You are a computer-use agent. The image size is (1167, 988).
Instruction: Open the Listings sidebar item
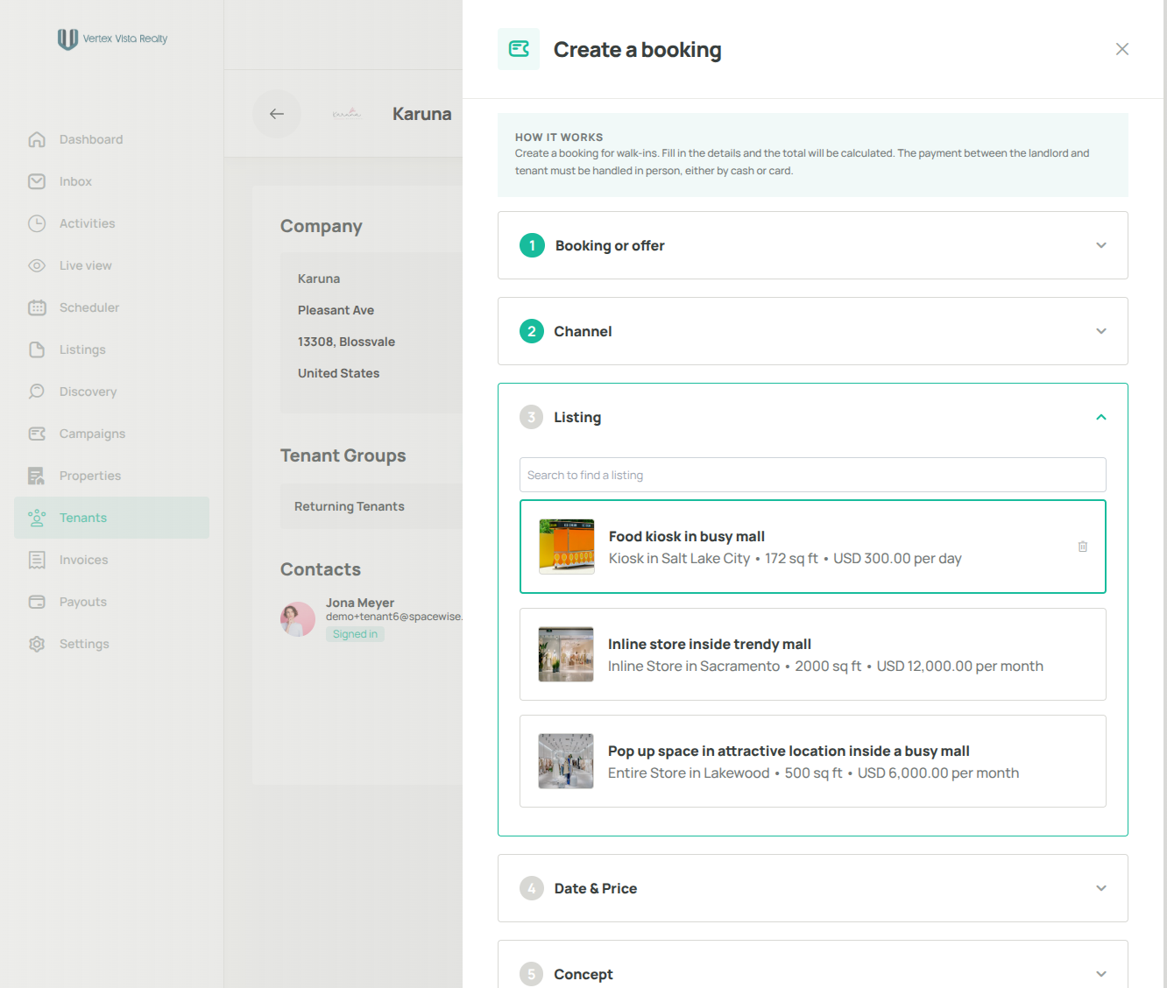click(112, 349)
